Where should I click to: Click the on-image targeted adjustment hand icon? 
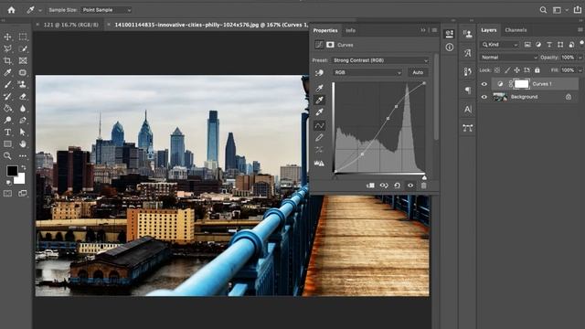click(319, 73)
